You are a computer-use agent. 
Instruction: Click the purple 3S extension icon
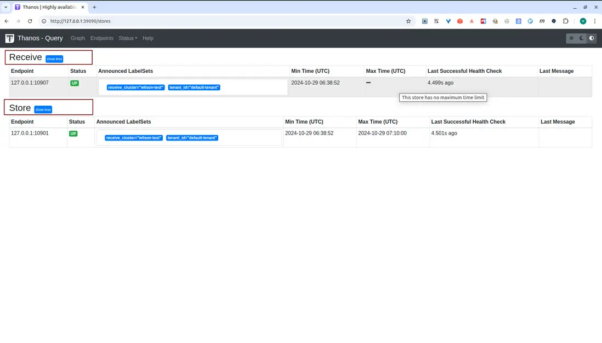point(519,21)
